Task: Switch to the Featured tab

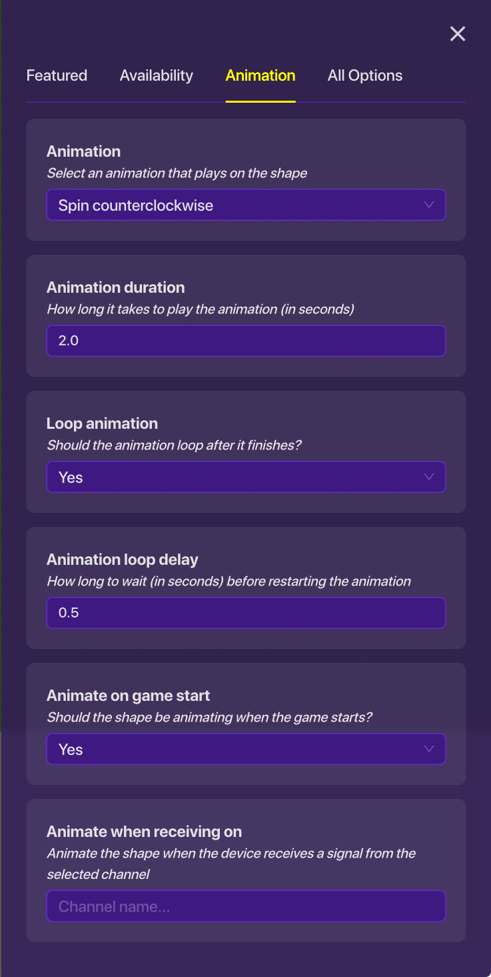Action: click(x=57, y=75)
